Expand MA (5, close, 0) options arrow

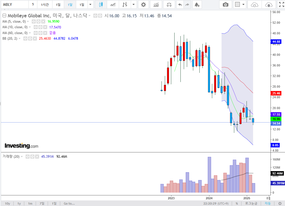point(28,21)
